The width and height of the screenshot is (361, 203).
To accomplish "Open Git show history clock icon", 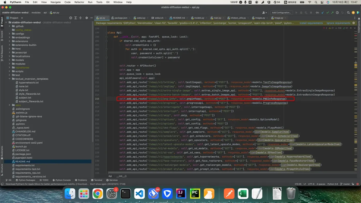I will click(337, 12).
